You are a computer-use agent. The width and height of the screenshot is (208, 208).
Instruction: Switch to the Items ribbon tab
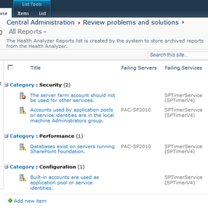(23, 13)
